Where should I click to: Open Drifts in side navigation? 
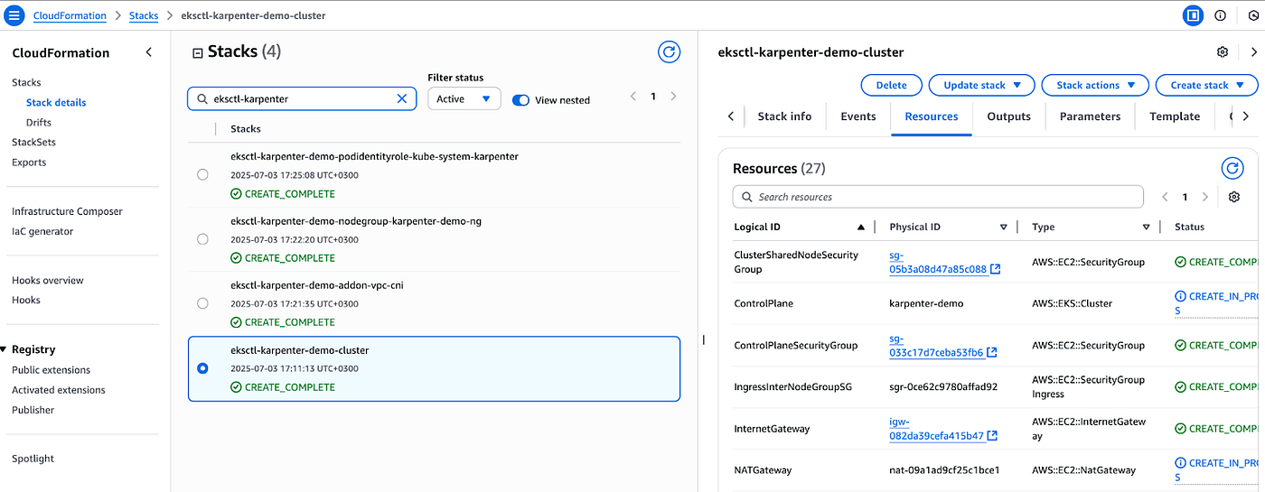[39, 122]
